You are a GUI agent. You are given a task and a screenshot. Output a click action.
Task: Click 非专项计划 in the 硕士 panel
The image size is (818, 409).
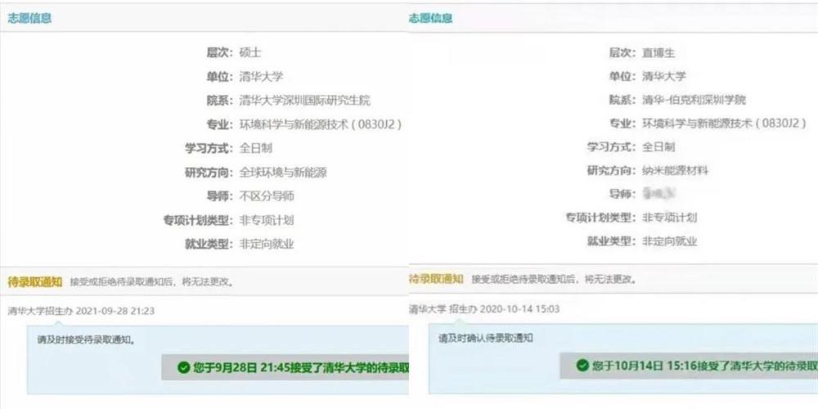[267, 220]
